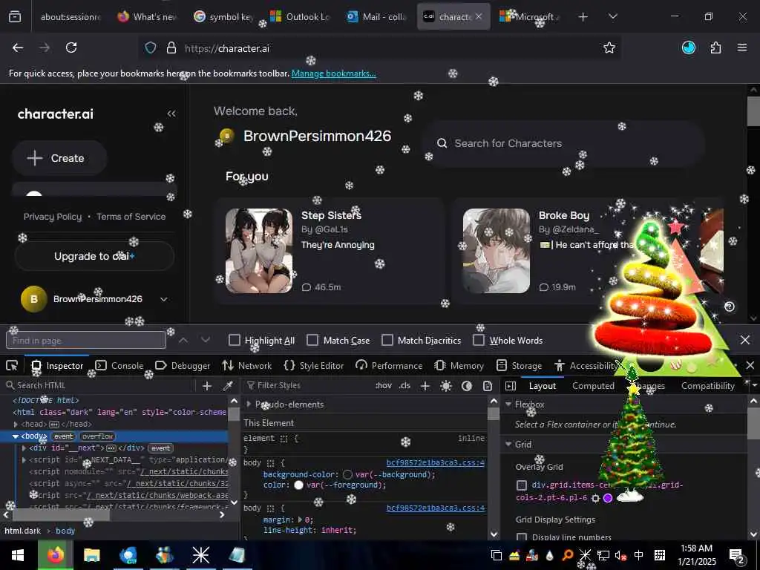Switch to the Network tab

coord(246,365)
